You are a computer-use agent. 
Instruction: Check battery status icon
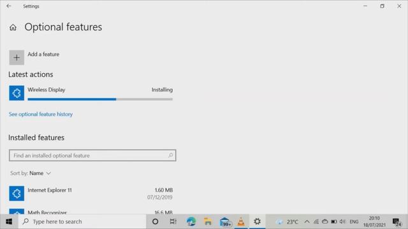click(x=334, y=222)
